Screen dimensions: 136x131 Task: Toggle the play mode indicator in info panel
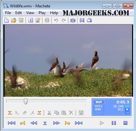pyautogui.click(x=127, y=110)
